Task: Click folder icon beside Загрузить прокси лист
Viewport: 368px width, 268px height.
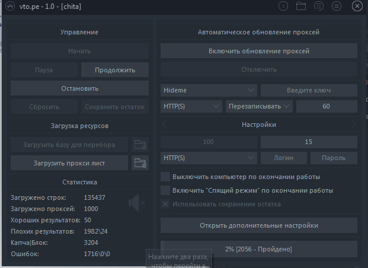Action: click(140, 162)
